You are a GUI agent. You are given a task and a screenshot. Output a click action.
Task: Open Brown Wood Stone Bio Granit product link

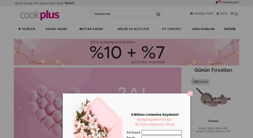[x=213, y=130]
